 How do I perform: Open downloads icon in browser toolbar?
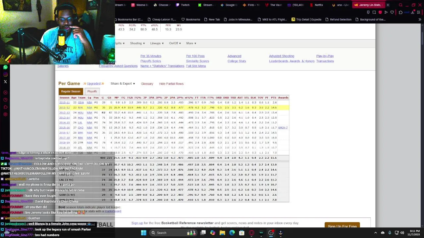click(413, 12)
